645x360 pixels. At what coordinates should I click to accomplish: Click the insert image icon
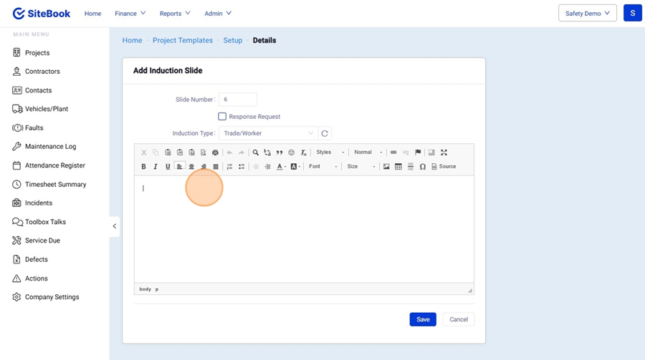tap(386, 167)
